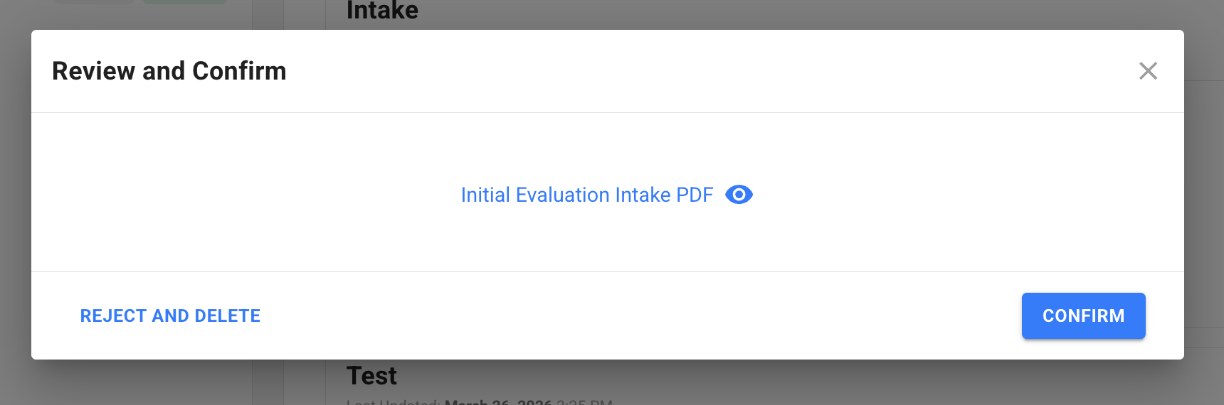View the Initial Evaluation Intake PDF text
The height and width of the screenshot is (405, 1224).
tap(586, 195)
